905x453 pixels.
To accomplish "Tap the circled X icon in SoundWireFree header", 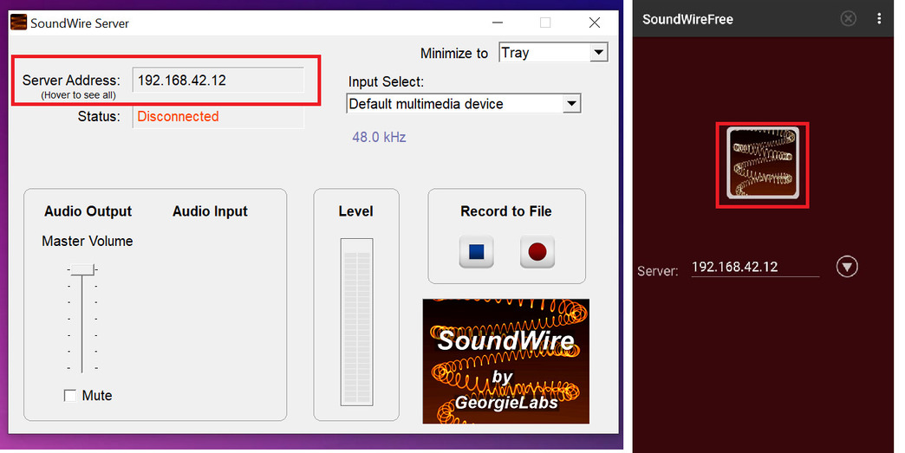I will pos(848,18).
